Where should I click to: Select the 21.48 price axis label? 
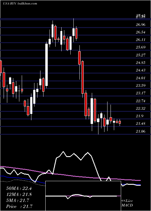[x=141, y=124]
